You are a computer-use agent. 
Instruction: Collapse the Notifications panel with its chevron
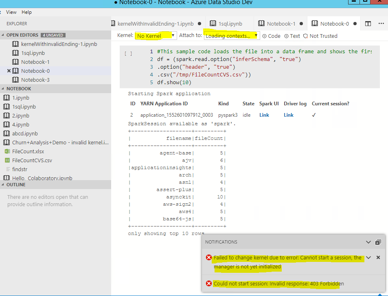[x=368, y=242]
